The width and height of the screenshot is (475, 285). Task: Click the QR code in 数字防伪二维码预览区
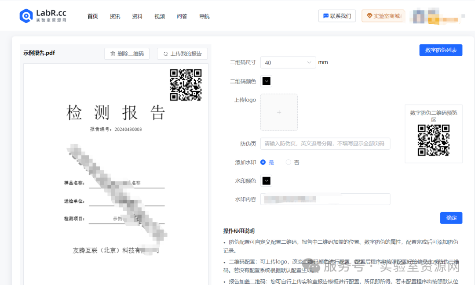[434, 141]
